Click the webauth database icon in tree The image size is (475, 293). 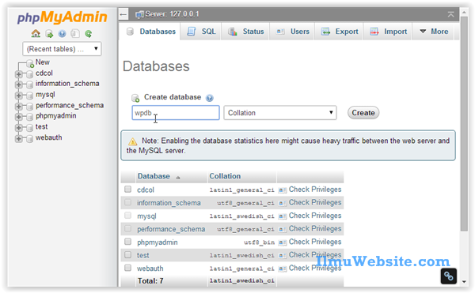tap(30, 139)
